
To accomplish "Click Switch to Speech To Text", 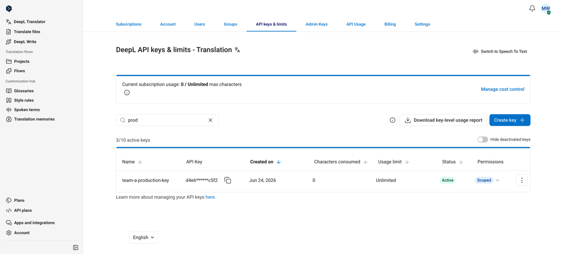I will click(500, 51).
